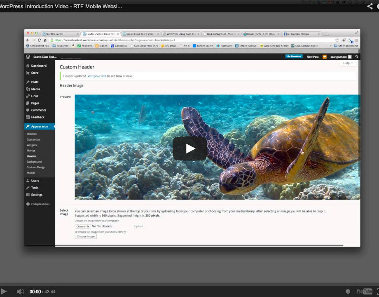
Task: Click the turtle header image preview
Action: [217, 147]
